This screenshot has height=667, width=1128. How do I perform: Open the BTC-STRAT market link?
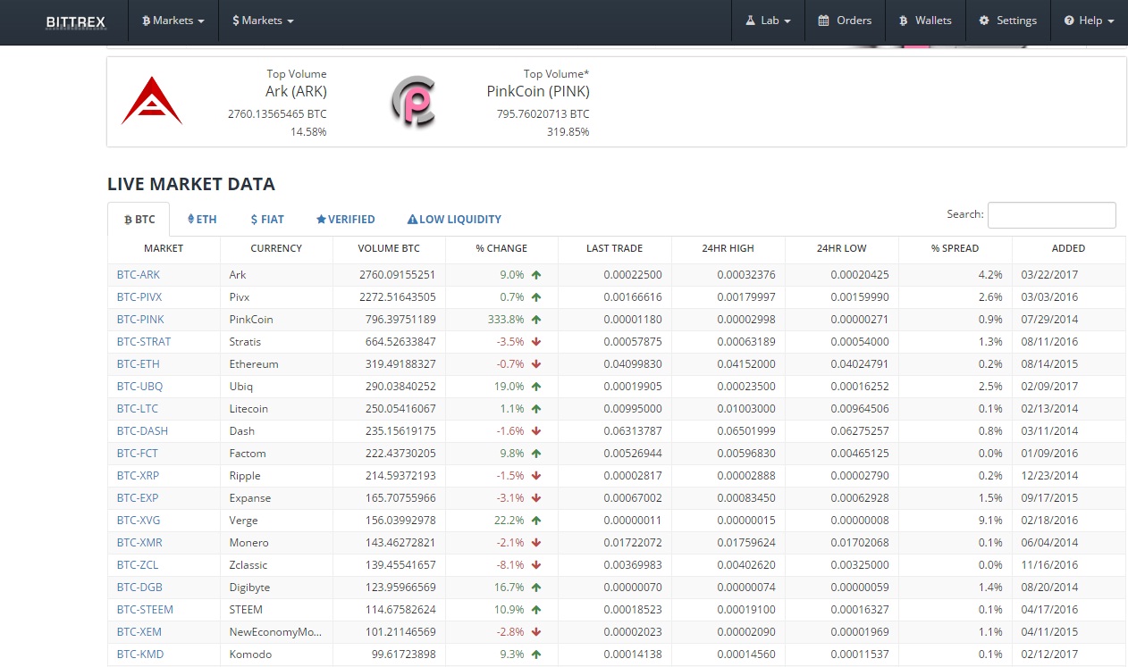pos(144,342)
